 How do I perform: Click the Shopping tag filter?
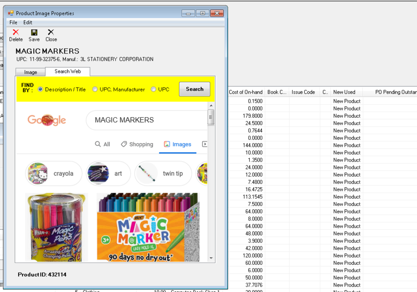click(x=137, y=144)
